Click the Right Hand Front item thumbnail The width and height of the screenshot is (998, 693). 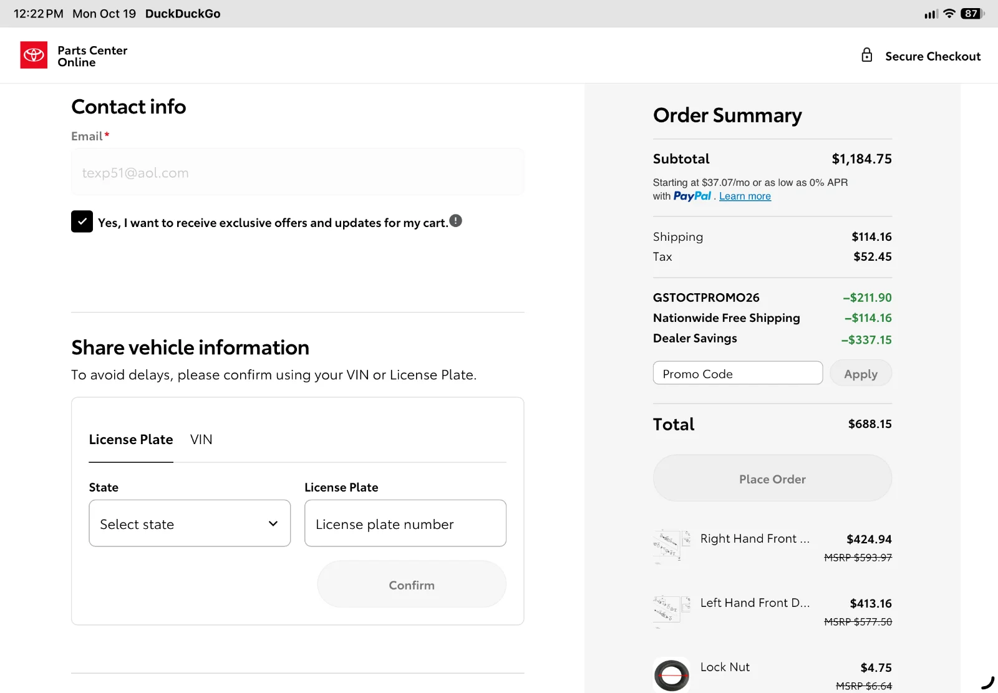pyautogui.click(x=672, y=546)
